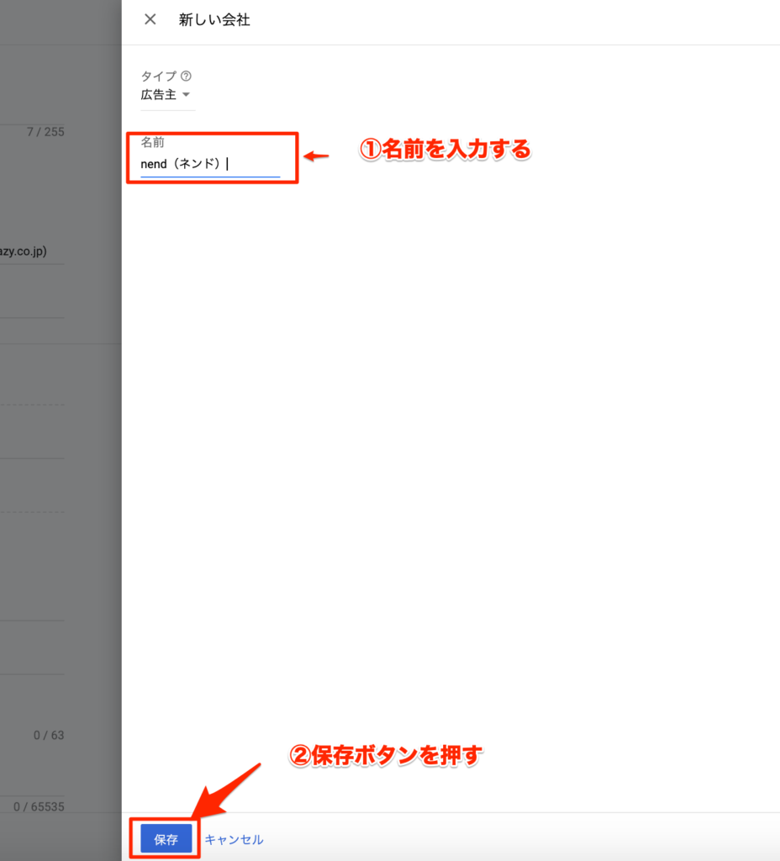Click the タイプ label text
This screenshot has width=780, height=861.
[159, 76]
